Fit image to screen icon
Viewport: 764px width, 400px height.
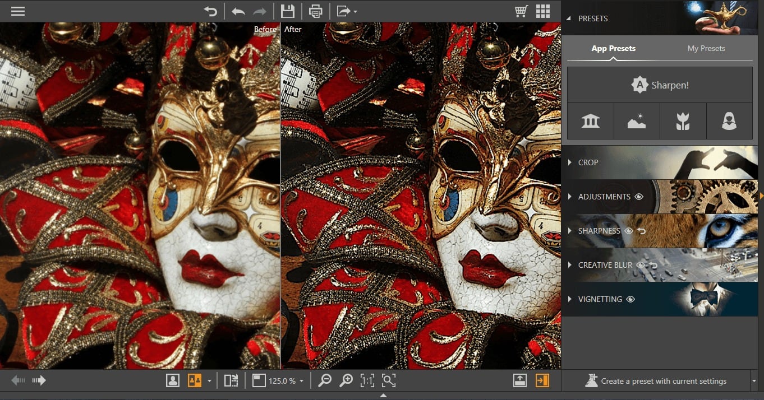[389, 380]
